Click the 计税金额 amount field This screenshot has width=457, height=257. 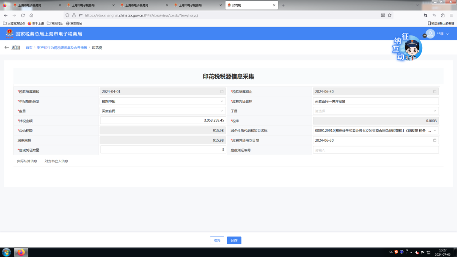pyautogui.click(x=163, y=120)
